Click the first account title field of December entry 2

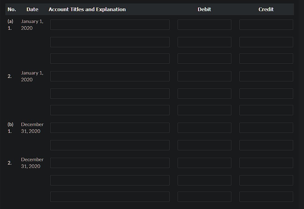(x=110, y=163)
